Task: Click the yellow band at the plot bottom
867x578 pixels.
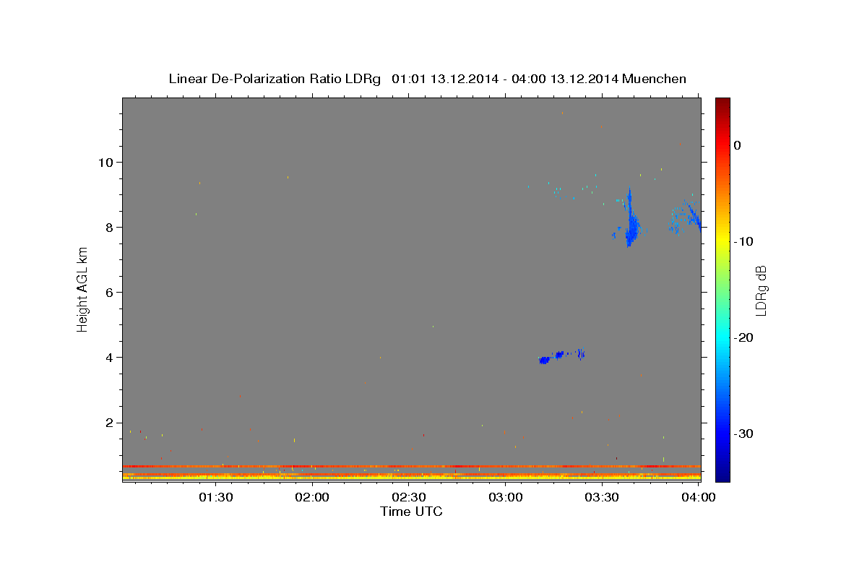Action: (412, 477)
